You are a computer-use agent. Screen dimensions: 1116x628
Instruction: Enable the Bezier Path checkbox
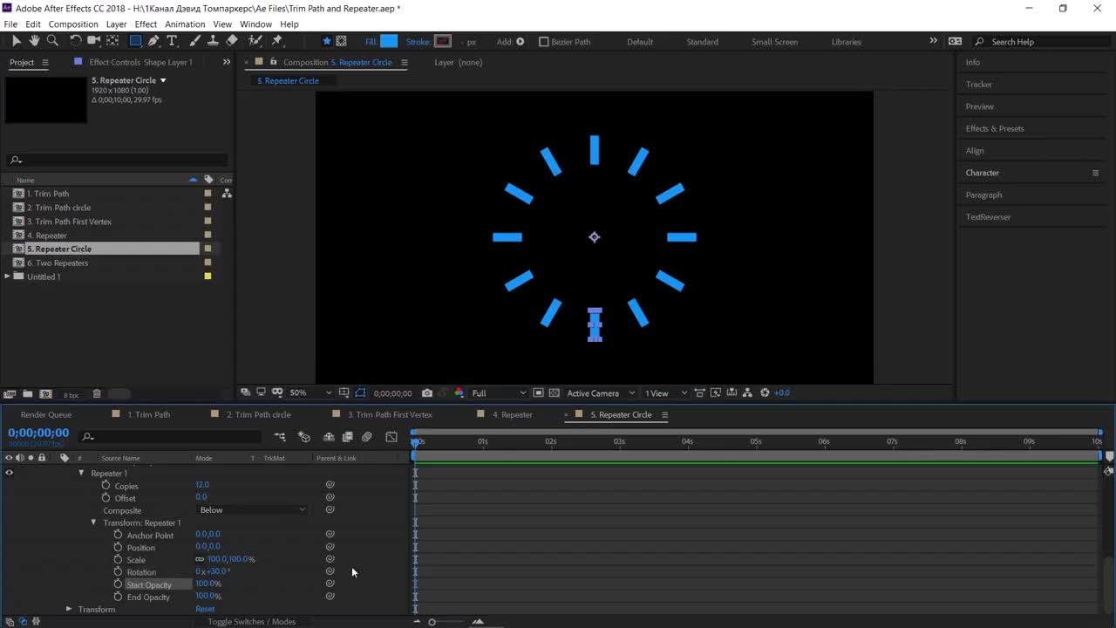click(x=544, y=41)
